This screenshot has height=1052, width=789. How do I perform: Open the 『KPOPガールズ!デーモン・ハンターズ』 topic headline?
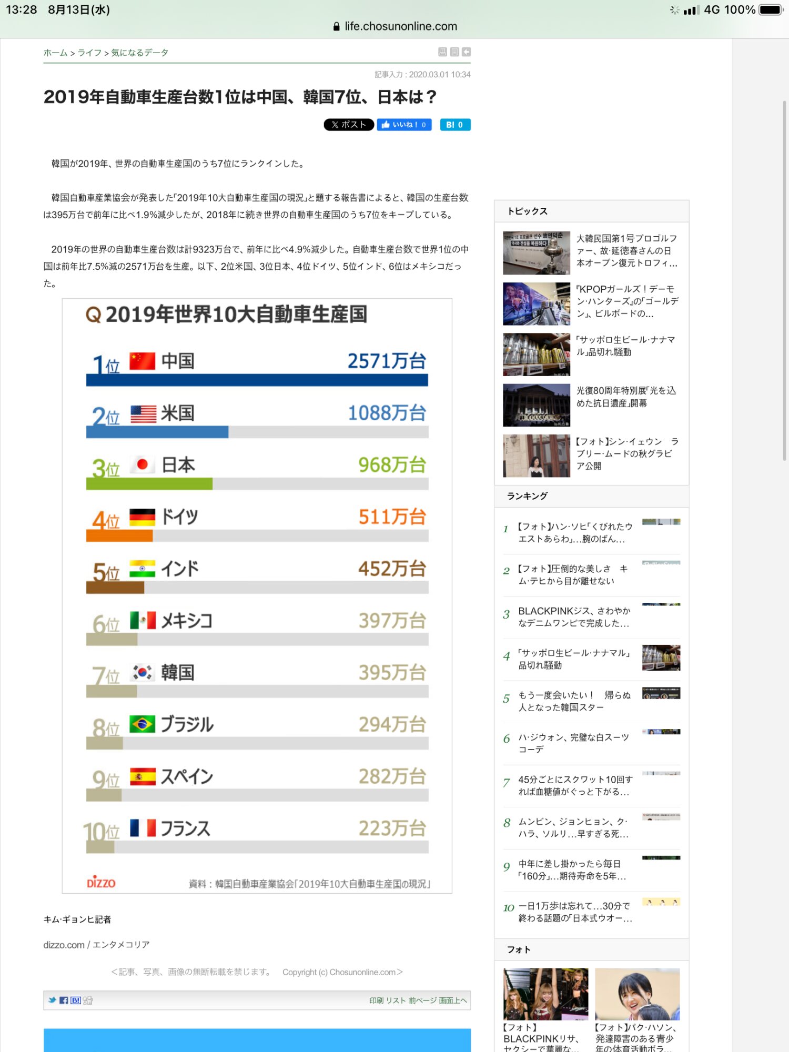pyautogui.click(x=628, y=301)
